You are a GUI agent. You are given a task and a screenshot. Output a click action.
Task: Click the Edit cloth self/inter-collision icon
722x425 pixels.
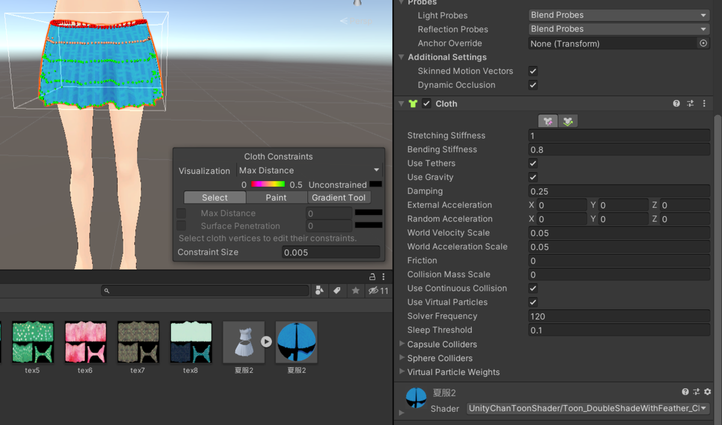(x=567, y=121)
